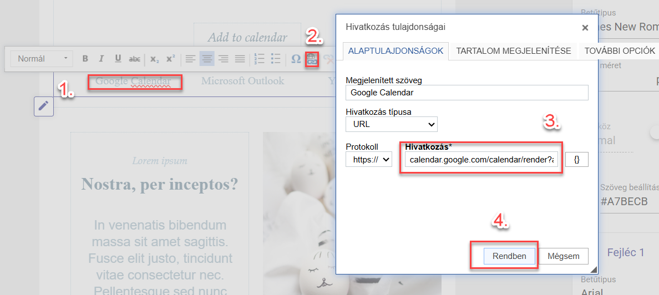Apply superscript formatting

coord(170,59)
